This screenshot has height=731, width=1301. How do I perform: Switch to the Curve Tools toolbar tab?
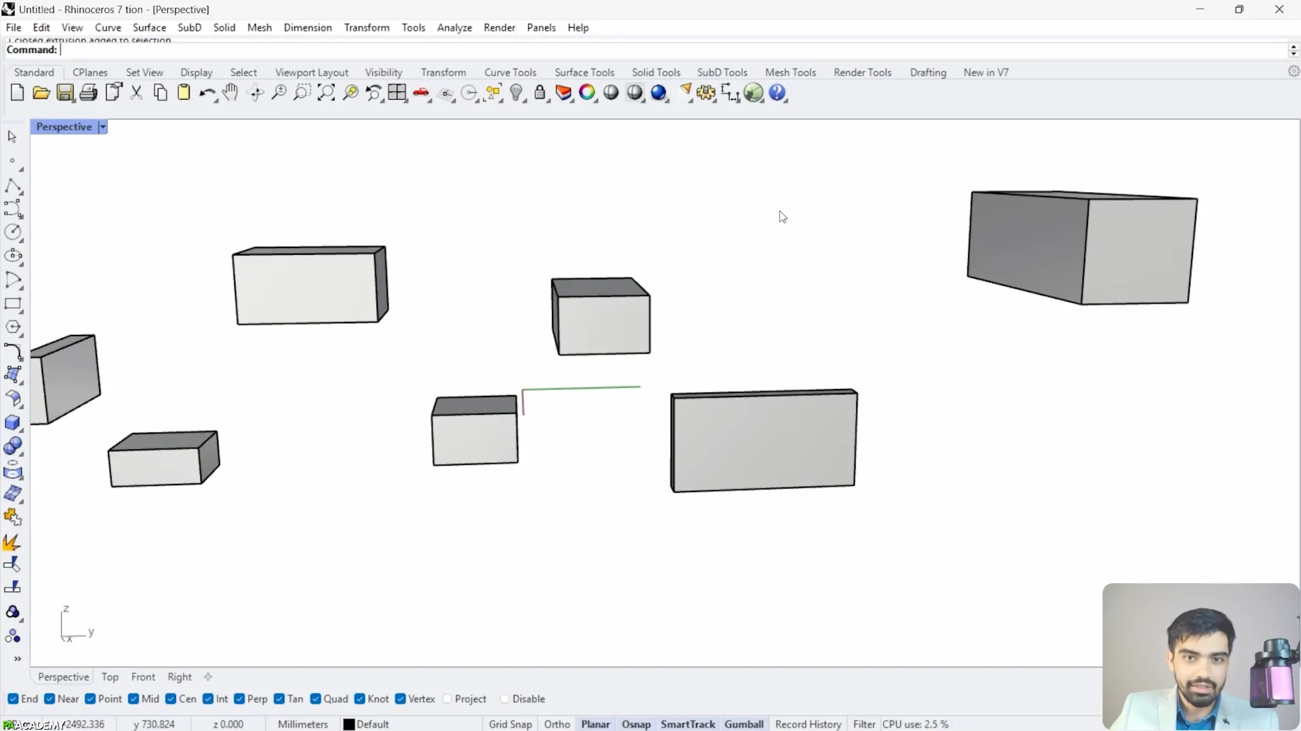(510, 72)
